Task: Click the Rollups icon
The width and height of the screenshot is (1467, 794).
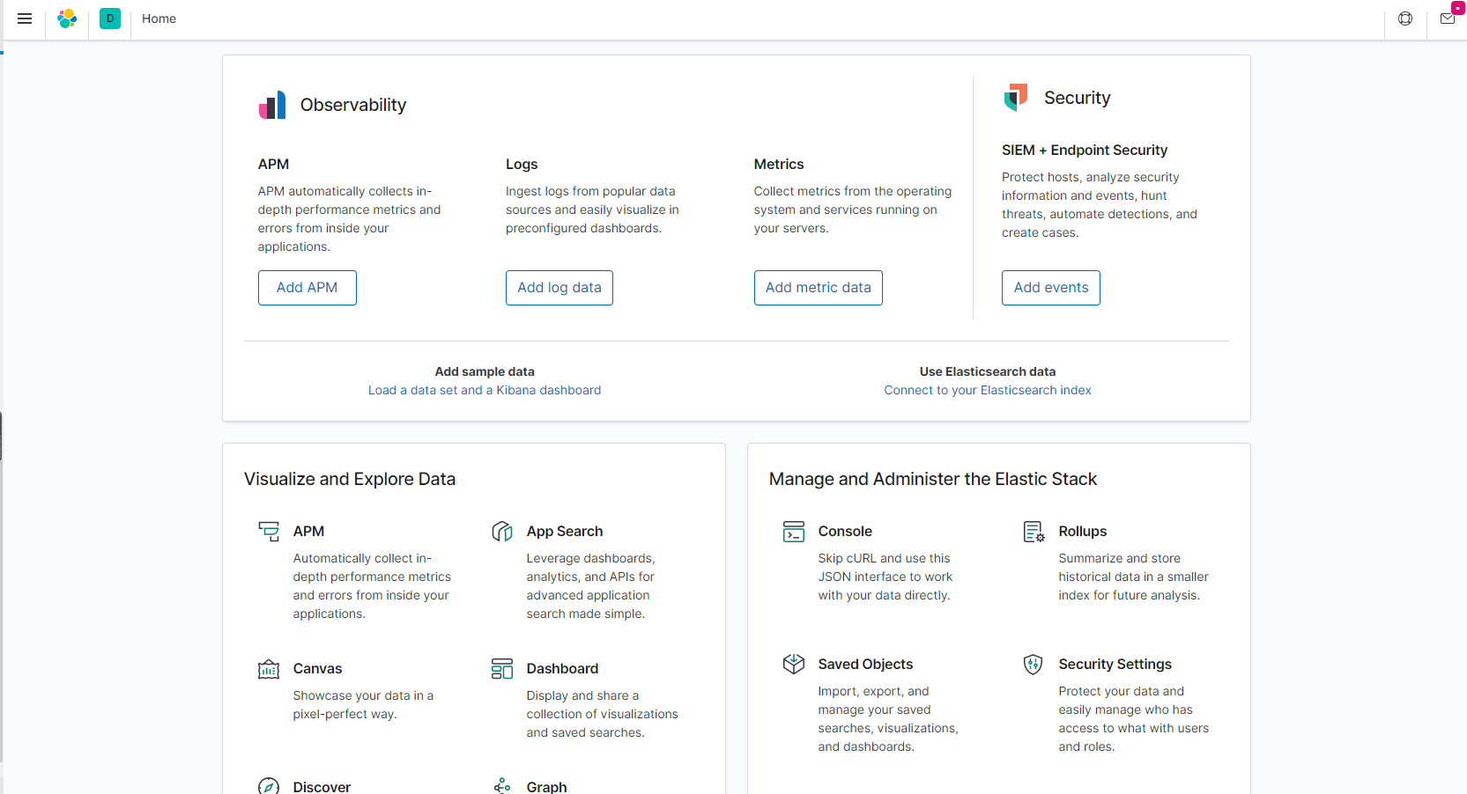Action: pyautogui.click(x=1034, y=532)
